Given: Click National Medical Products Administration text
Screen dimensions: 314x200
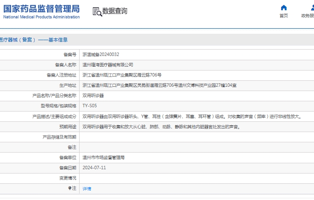Looking at the screenshot, I should coord(41,17).
